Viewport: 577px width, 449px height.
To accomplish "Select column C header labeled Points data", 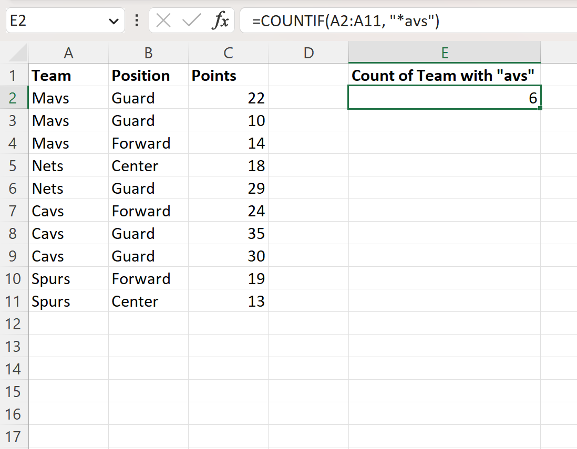I will [x=228, y=53].
